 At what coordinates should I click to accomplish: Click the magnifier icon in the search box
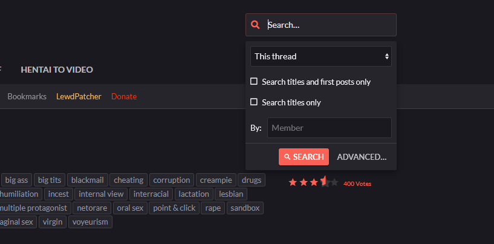tap(255, 25)
